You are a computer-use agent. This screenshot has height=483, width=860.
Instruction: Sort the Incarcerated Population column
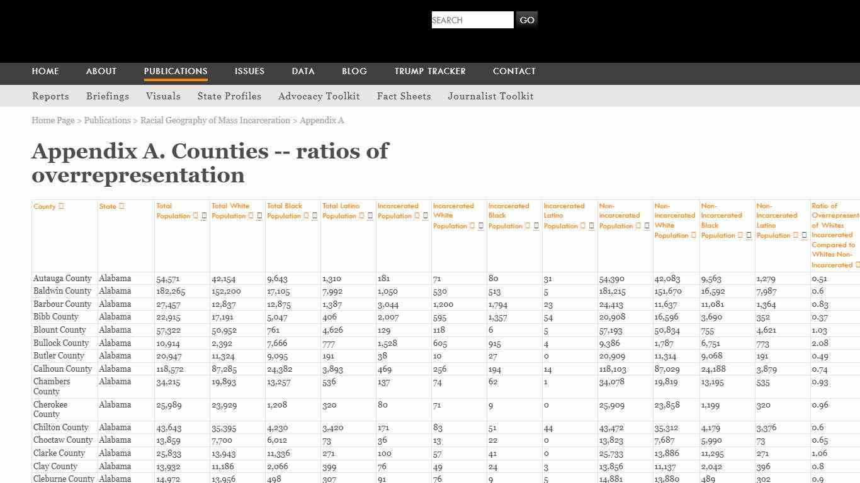pos(417,216)
